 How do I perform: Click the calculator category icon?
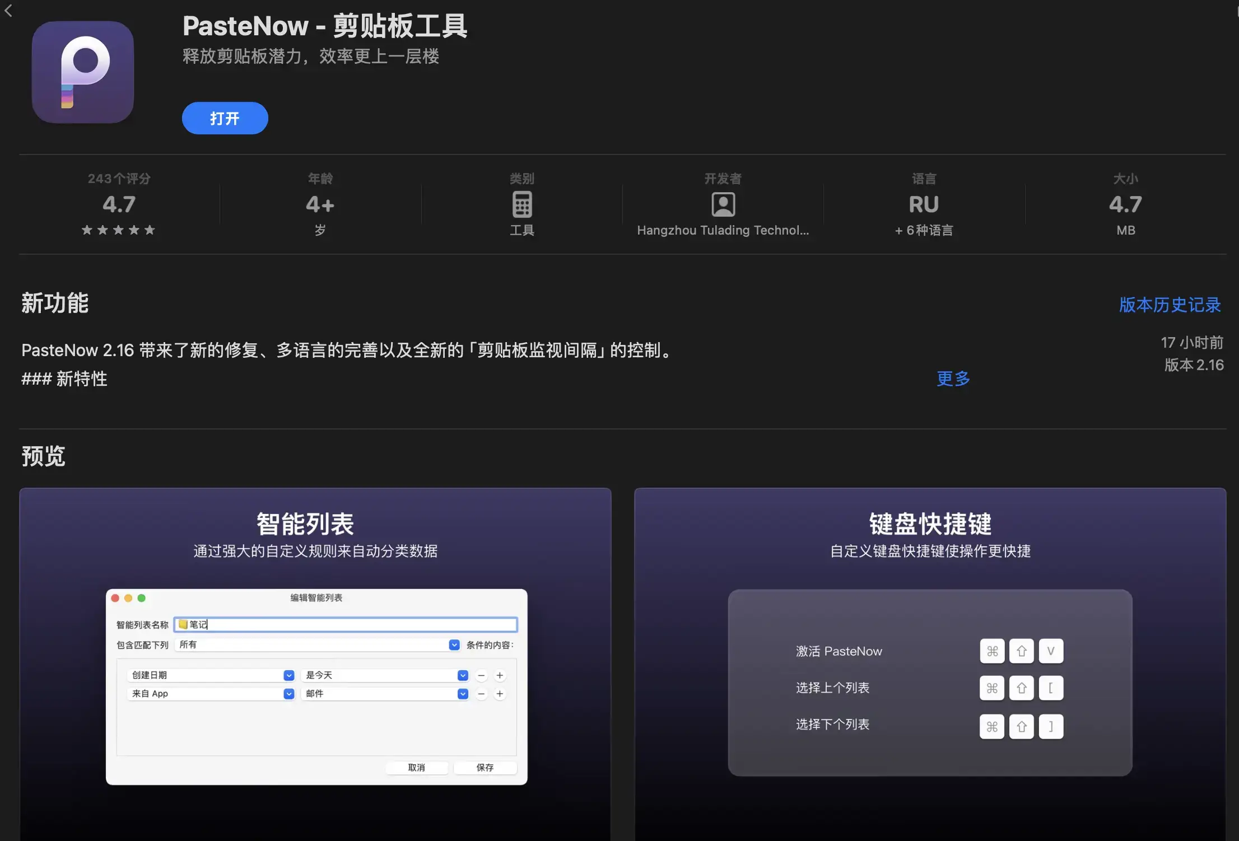click(521, 204)
